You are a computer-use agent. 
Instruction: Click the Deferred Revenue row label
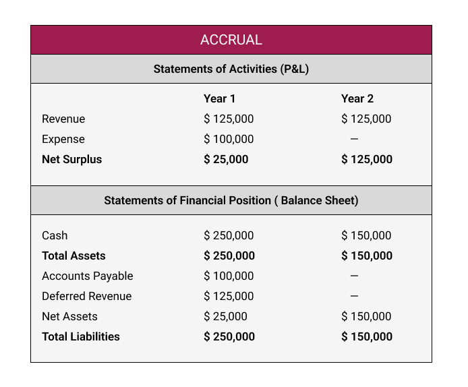coord(86,296)
